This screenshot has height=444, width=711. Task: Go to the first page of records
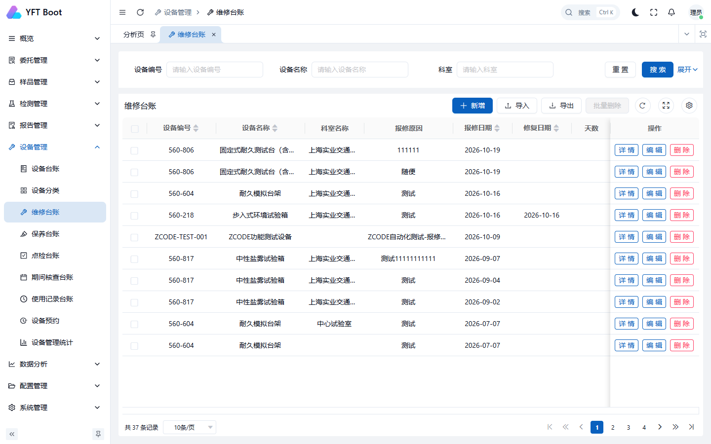[550, 427]
